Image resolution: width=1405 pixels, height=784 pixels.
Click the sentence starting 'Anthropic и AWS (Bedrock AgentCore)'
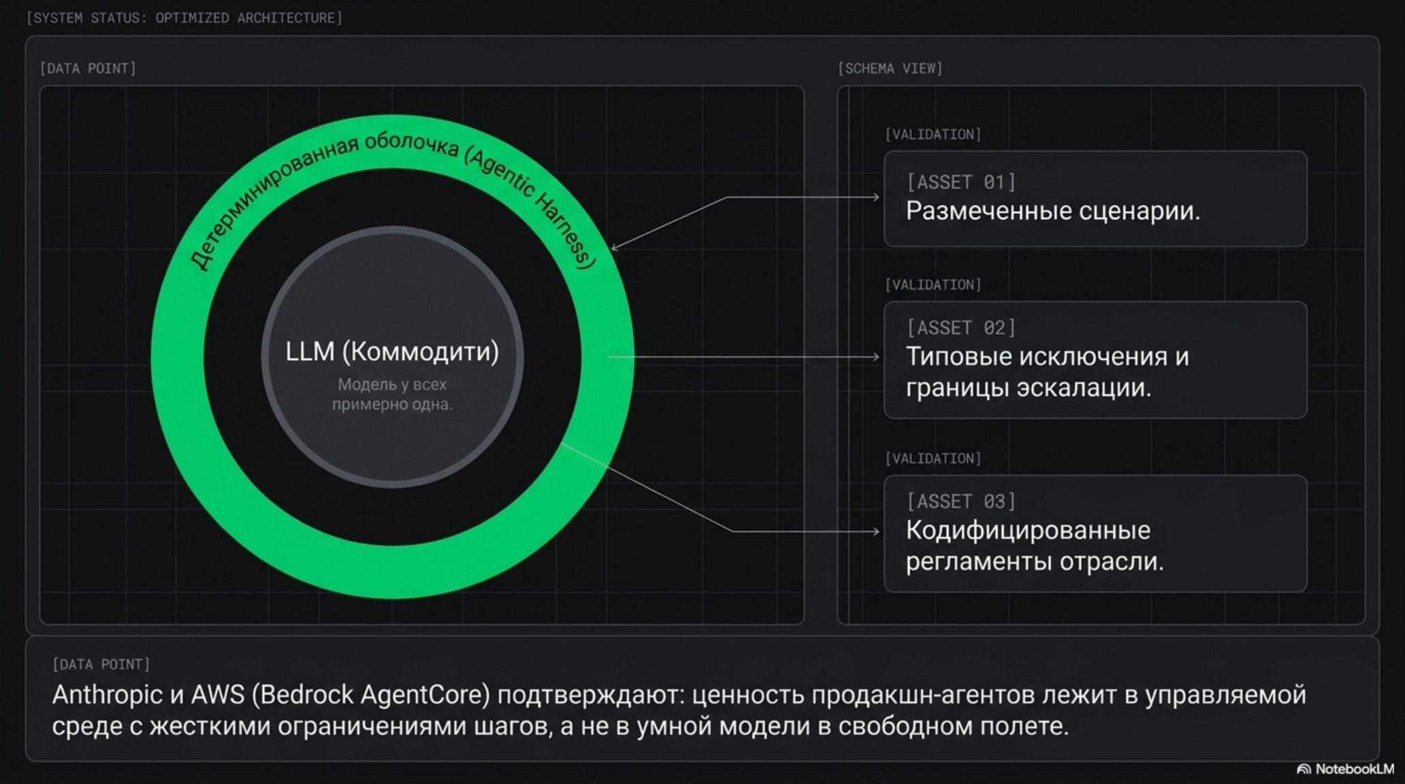[679, 710]
